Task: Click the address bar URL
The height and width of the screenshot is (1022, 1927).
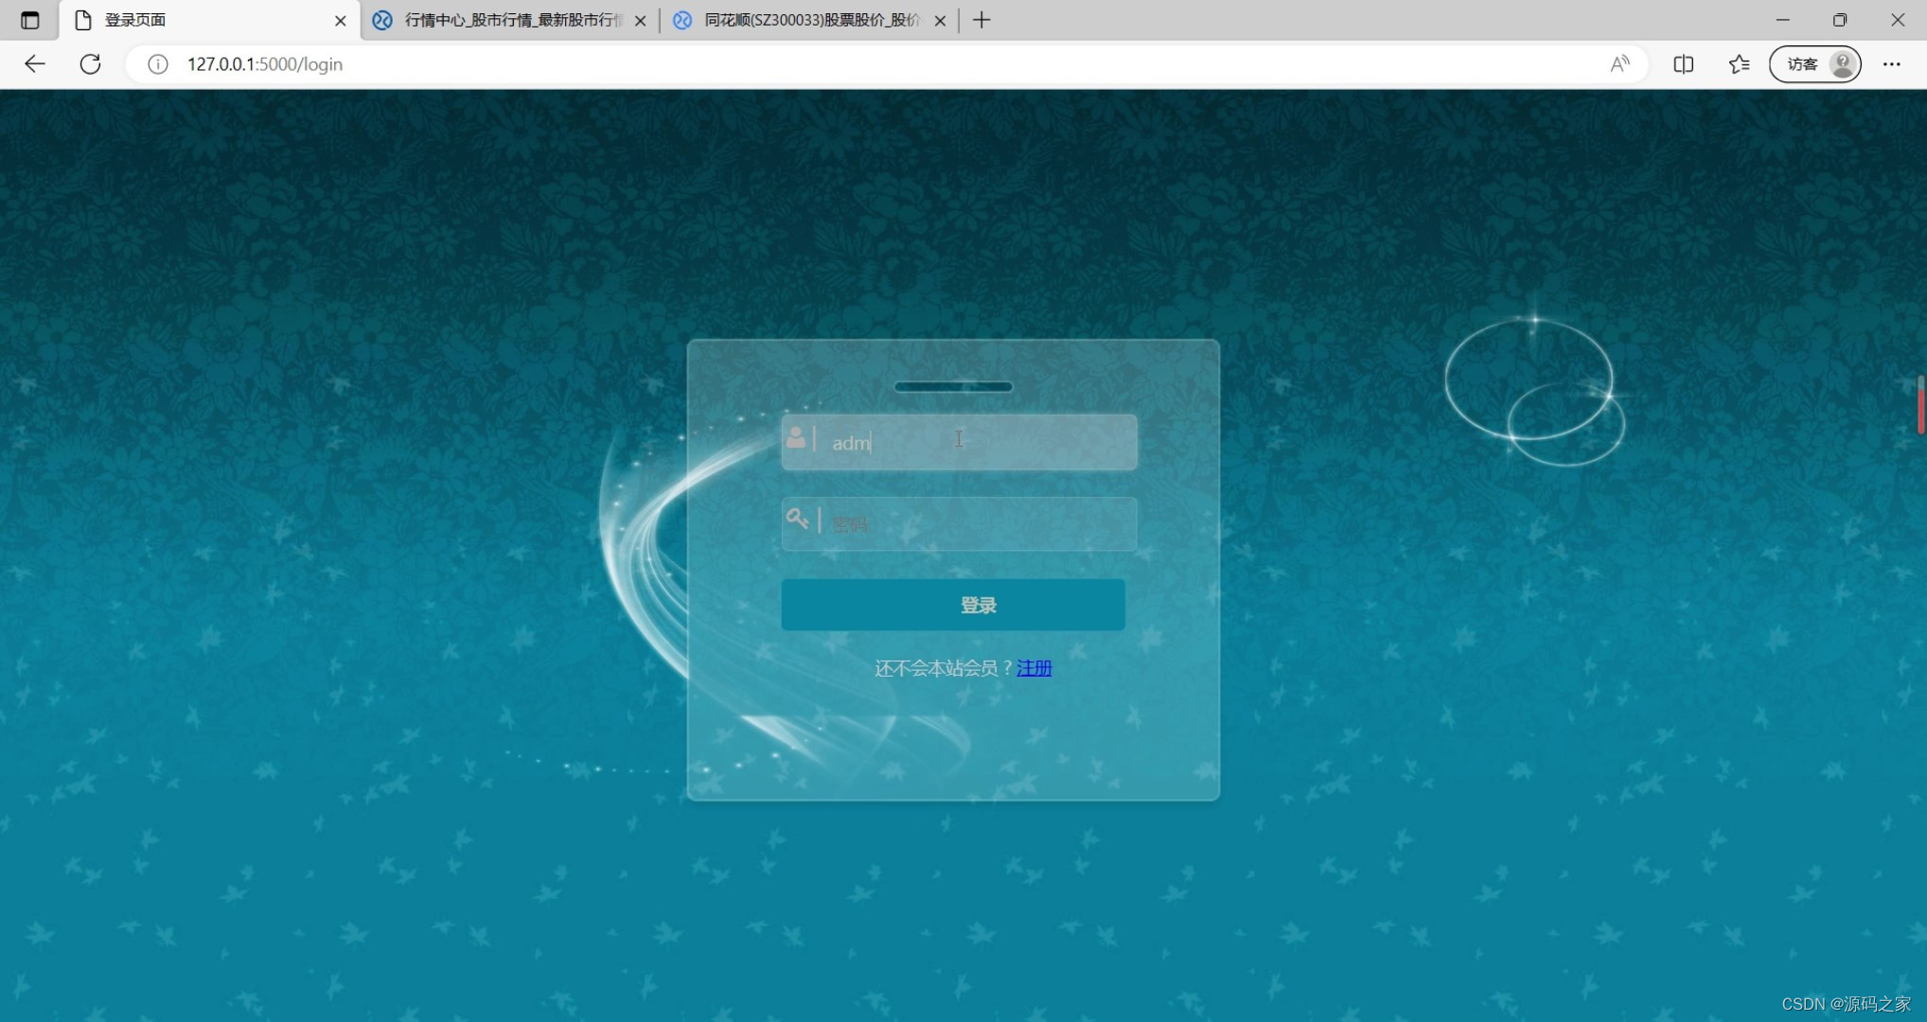Action: tap(265, 64)
